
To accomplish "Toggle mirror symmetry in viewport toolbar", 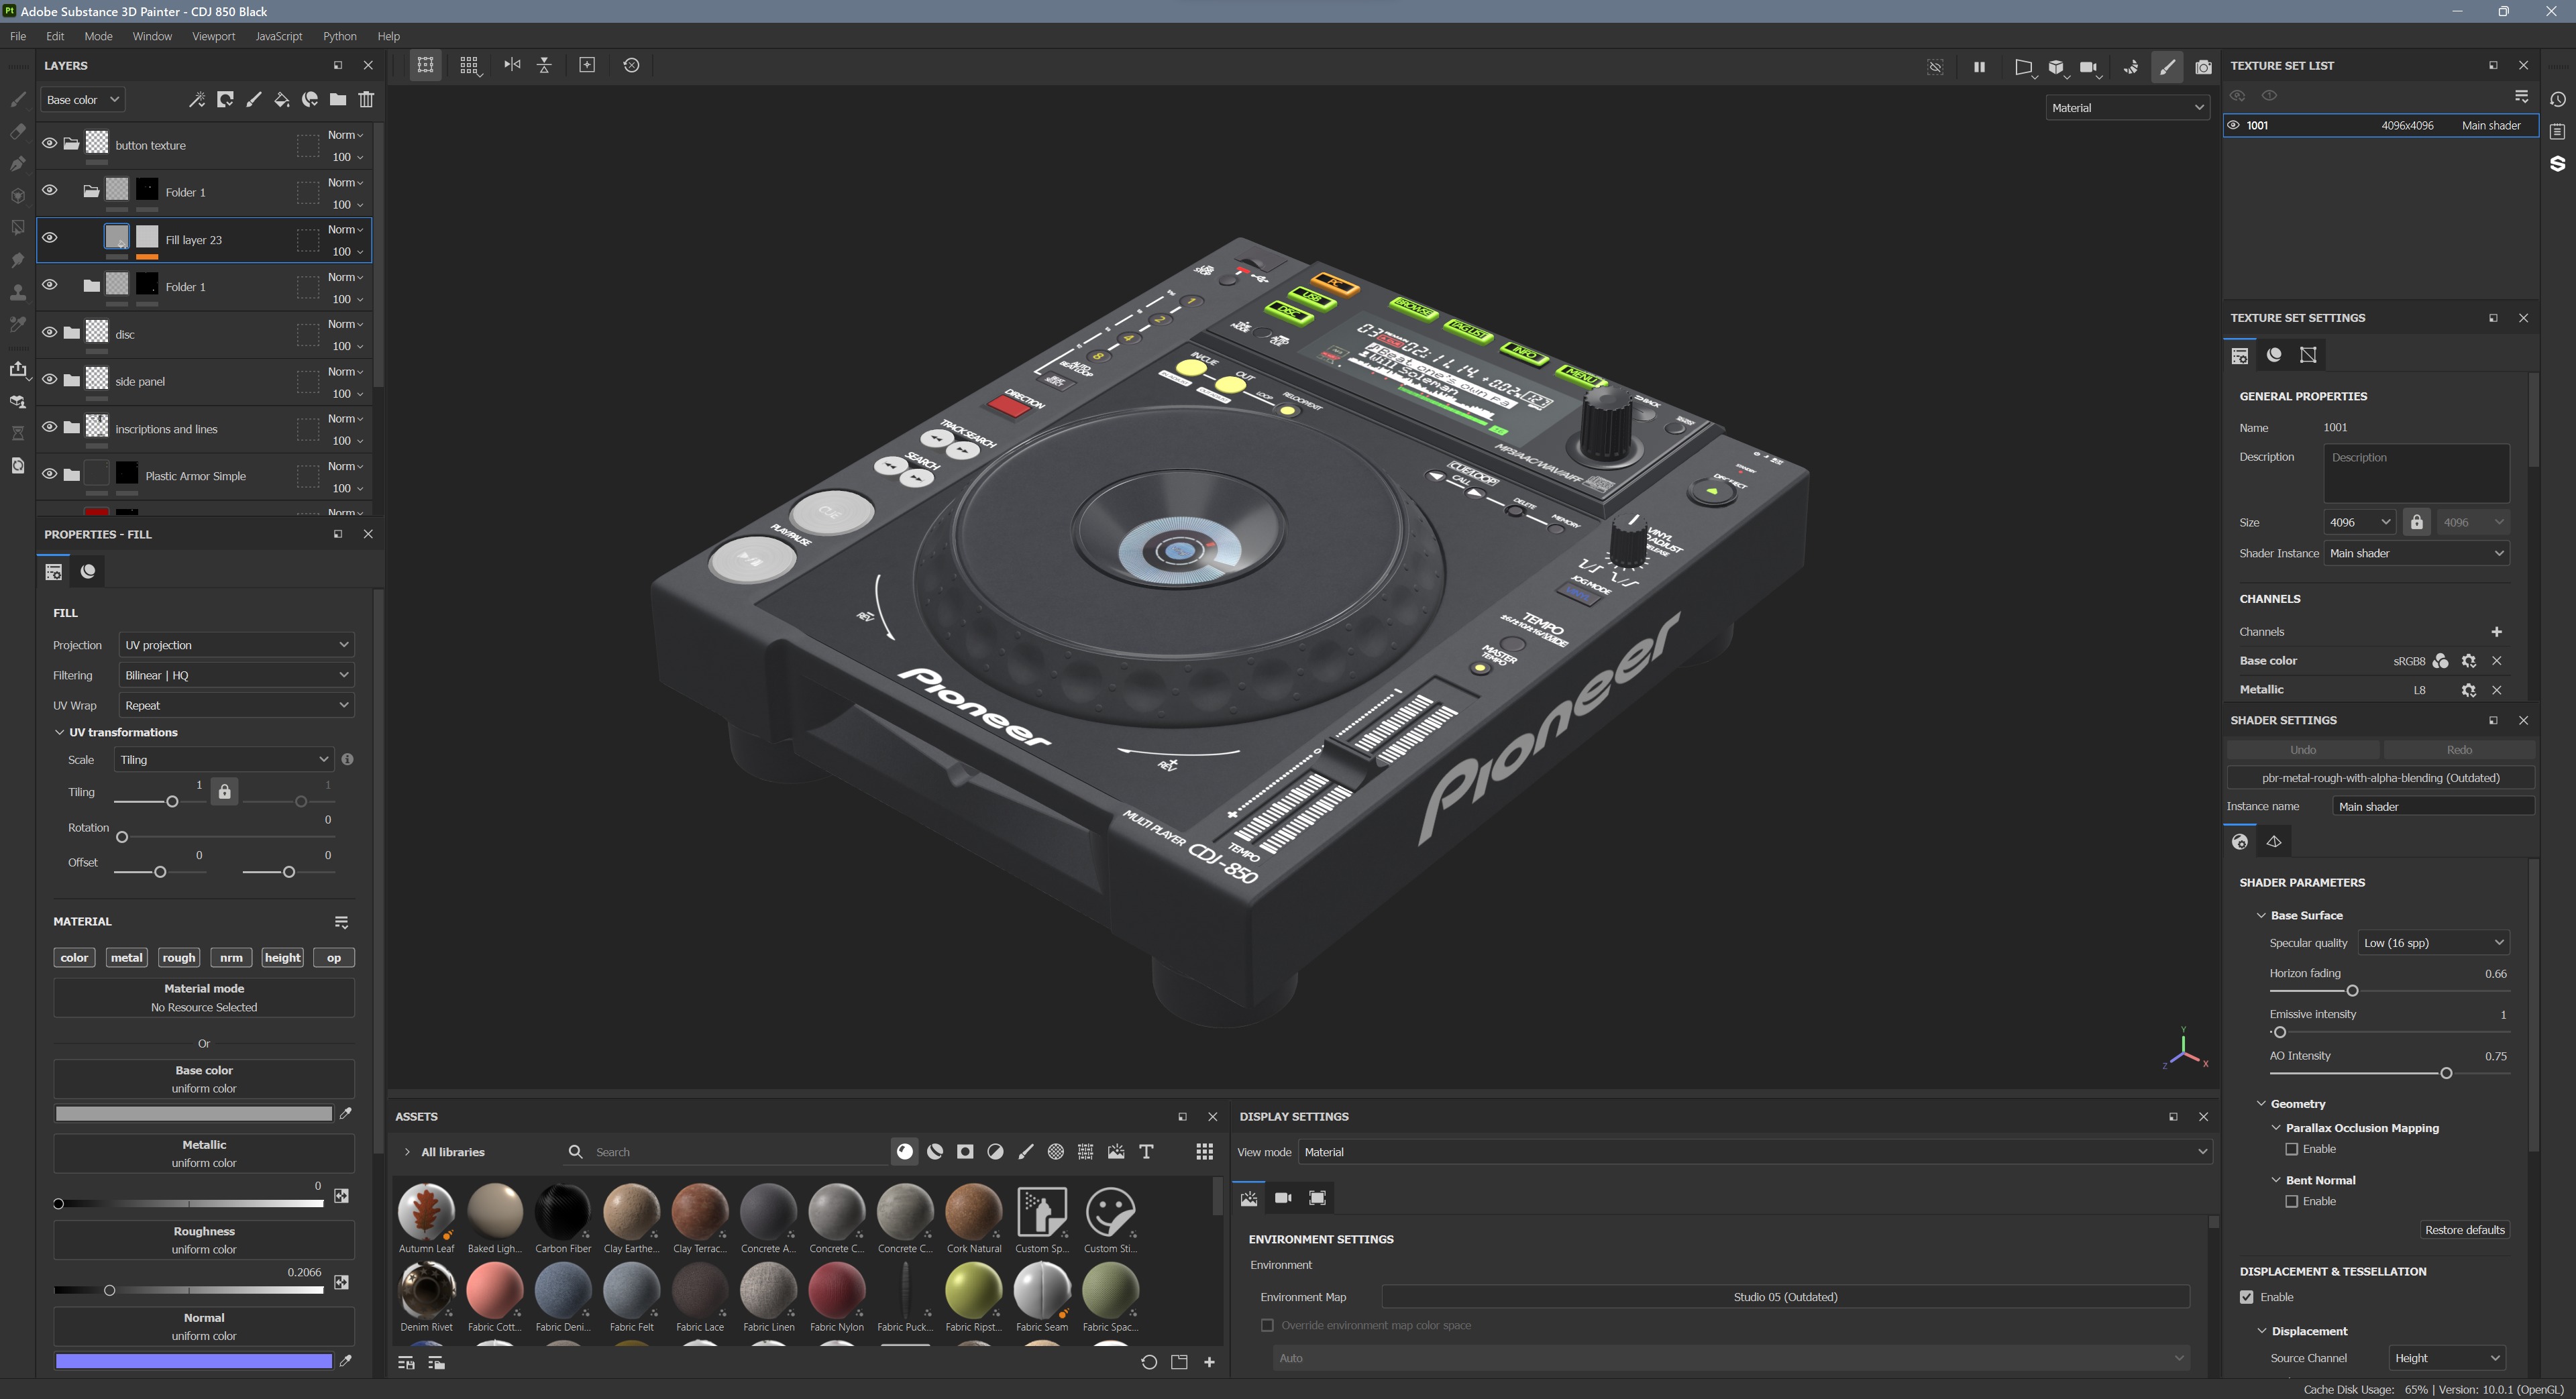I will point(512,65).
